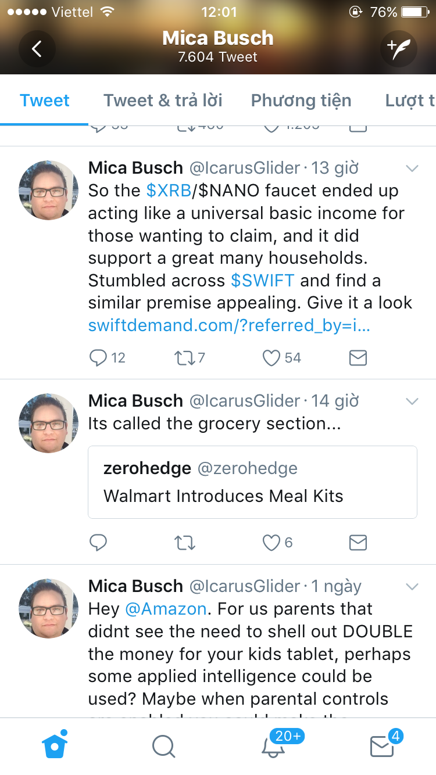
Task: Open notifications bell with 20+ badge
Action: (273, 746)
